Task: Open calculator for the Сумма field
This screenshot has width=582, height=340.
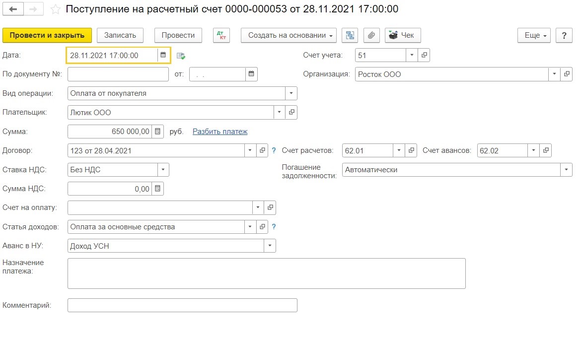Action: [157, 132]
